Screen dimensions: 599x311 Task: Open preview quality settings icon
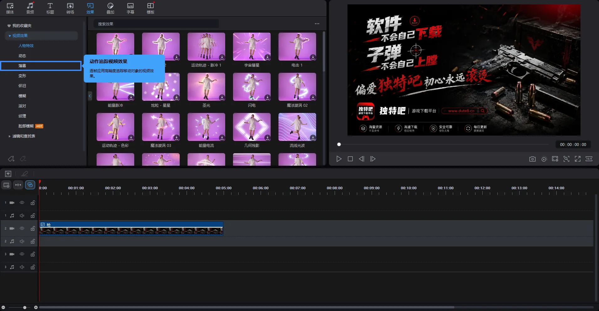(x=544, y=159)
